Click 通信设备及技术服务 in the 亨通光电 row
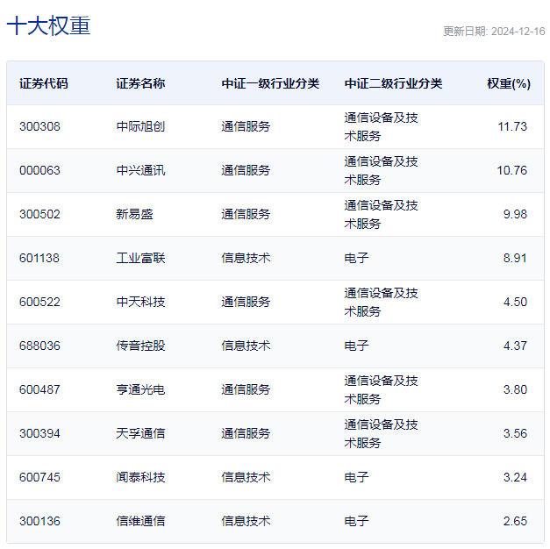 [381, 389]
